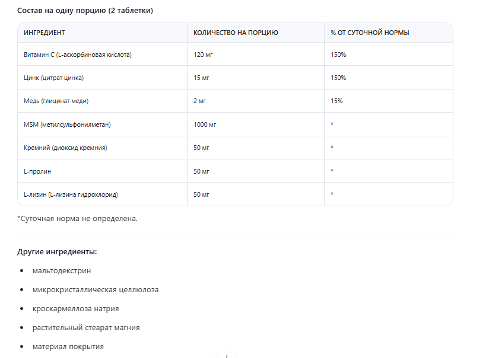The image size is (489, 358).
Task: Select the 'L-пролин' ingredient cell
Action: tap(37, 171)
